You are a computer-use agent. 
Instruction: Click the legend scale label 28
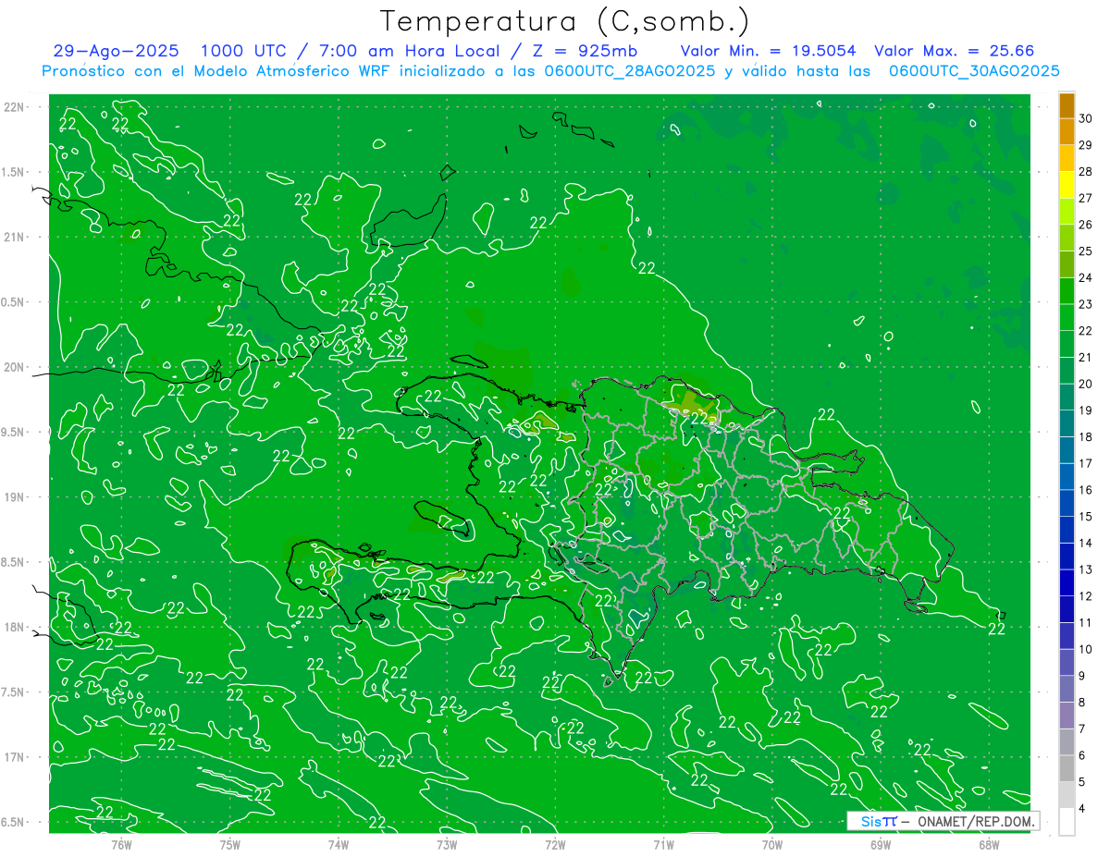(x=1086, y=171)
